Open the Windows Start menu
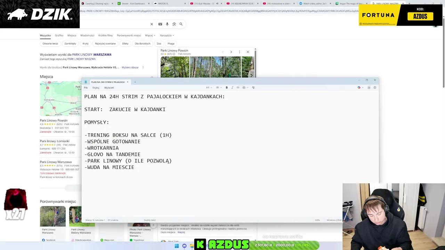The width and height of the screenshot is (445, 250). point(177,246)
